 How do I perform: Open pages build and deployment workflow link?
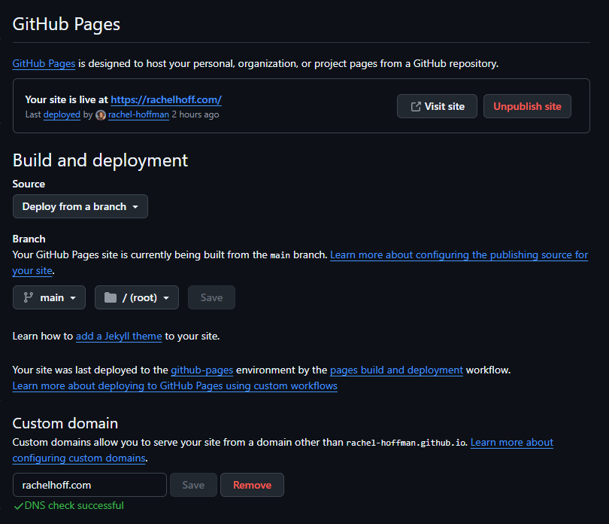click(396, 370)
